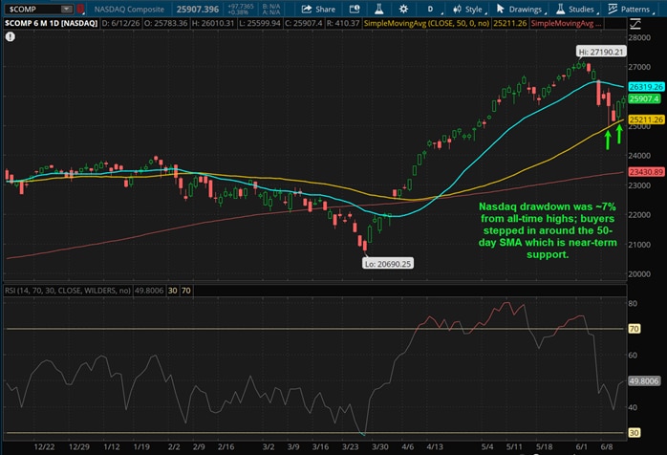Click the green 25907.4 last price label

coord(644,98)
